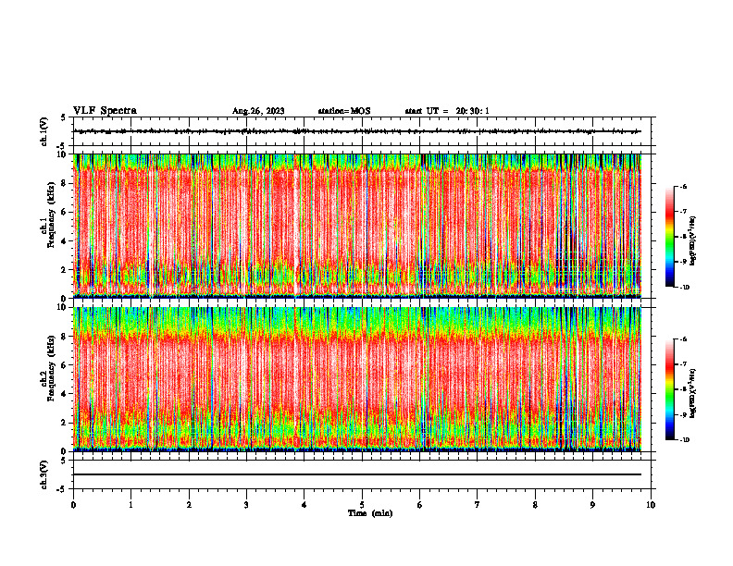
Task: Click inside the ch.1 spectrogram panel
Action: pos(357,226)
